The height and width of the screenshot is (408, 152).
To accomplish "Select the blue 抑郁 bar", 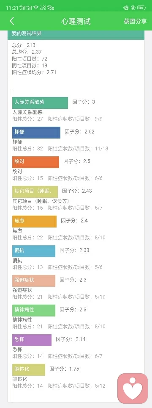I will [x=36, y=133].
